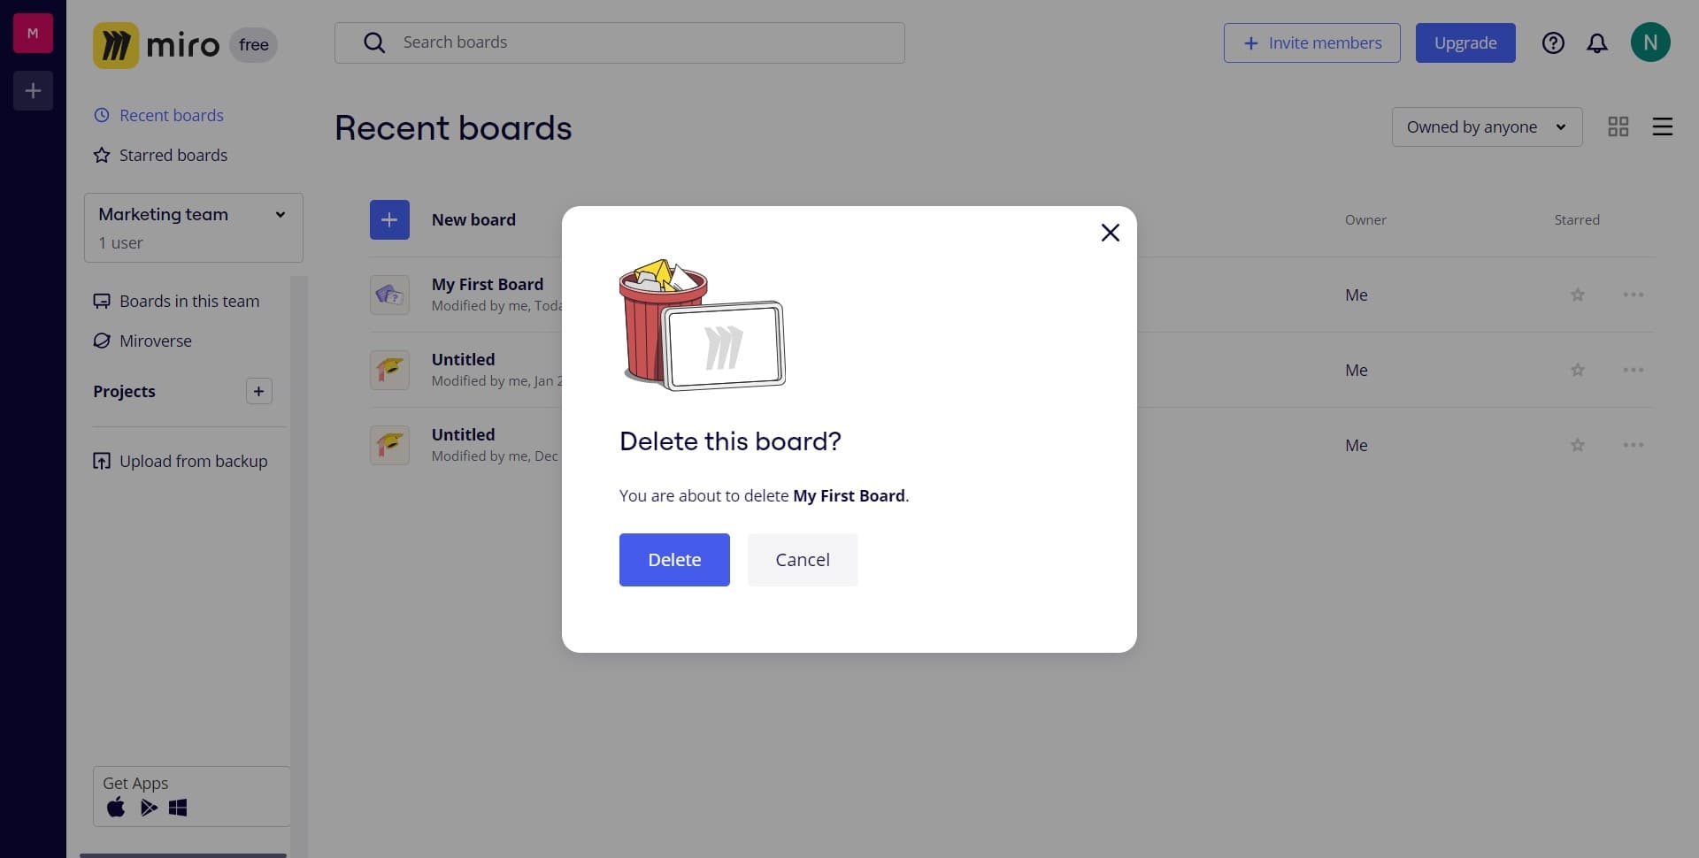Confirm with the Delete button
The height and width of the screenshot is (858, 1699).
coord(674,560)
